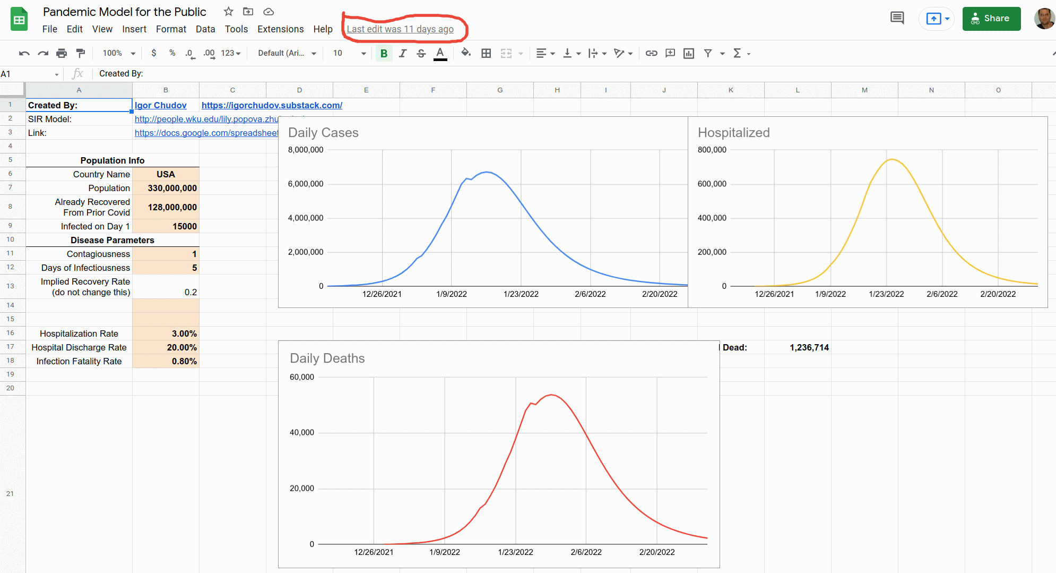Open the igorchudov.substack.com link
This screenshot has height=573, width=1056.
tap(272, 105)
